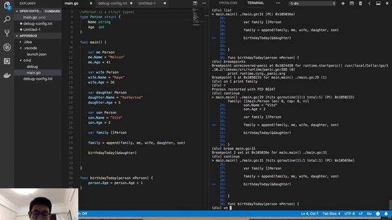Split the terminal

pos(352,4)
